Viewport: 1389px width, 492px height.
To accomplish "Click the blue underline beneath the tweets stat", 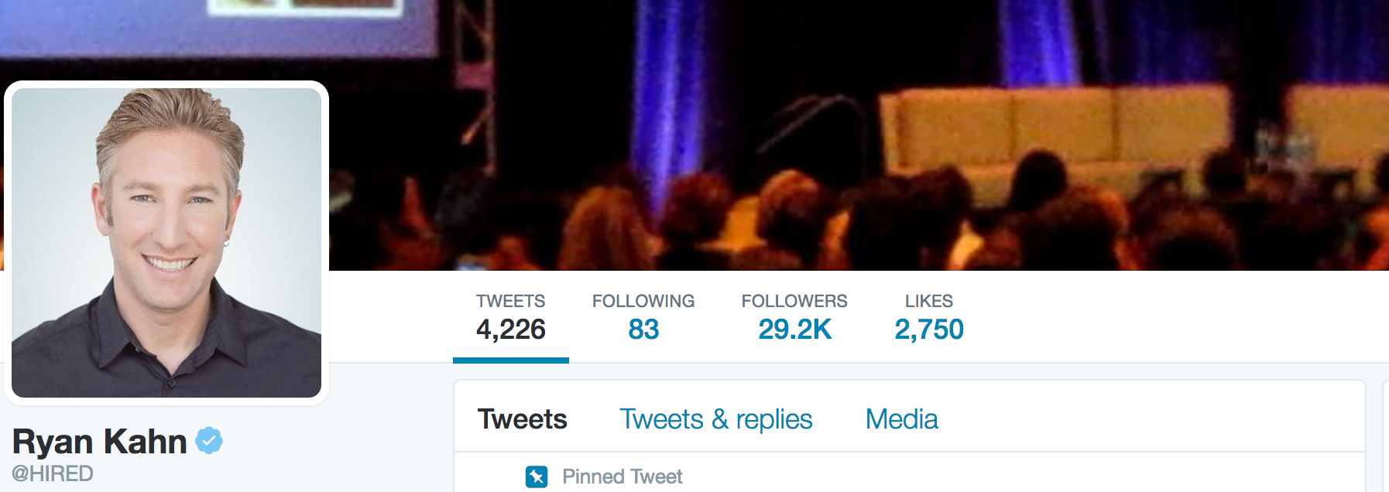I will (511, 360).
